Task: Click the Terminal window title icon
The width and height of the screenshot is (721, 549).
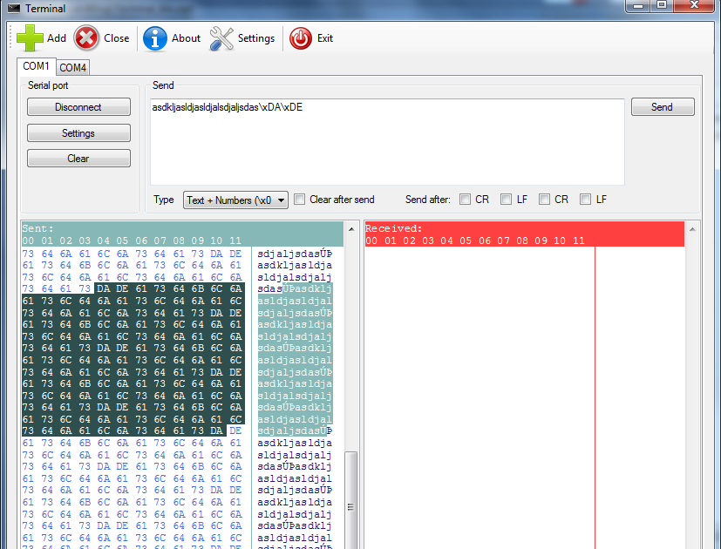Action: (x=14, y=8)
